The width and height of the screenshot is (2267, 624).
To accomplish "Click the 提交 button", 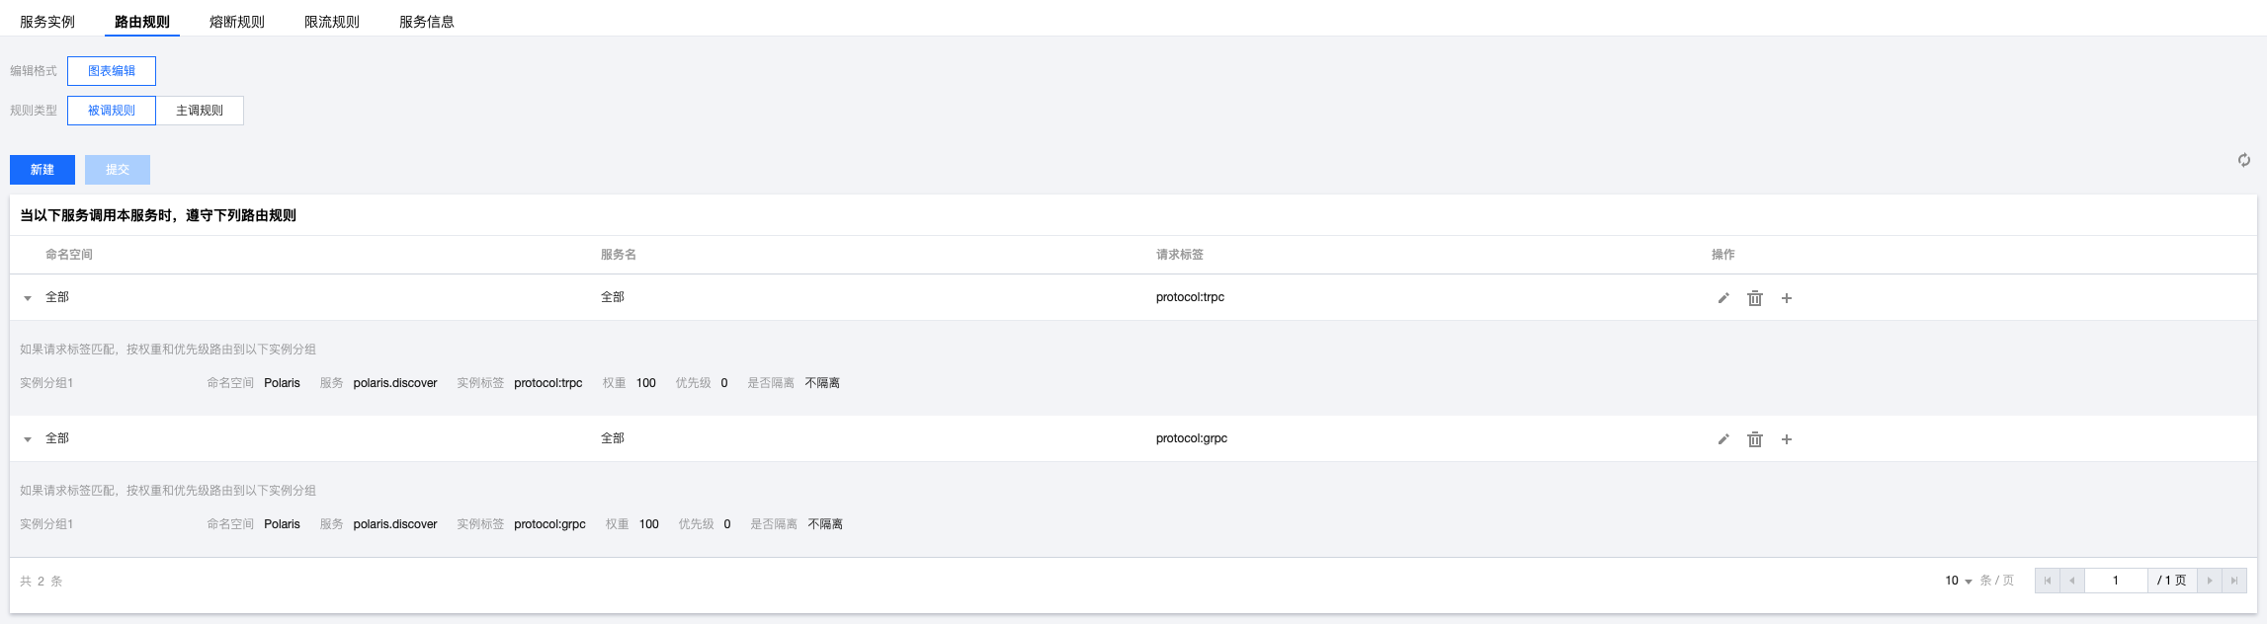I will coord(118,170).
